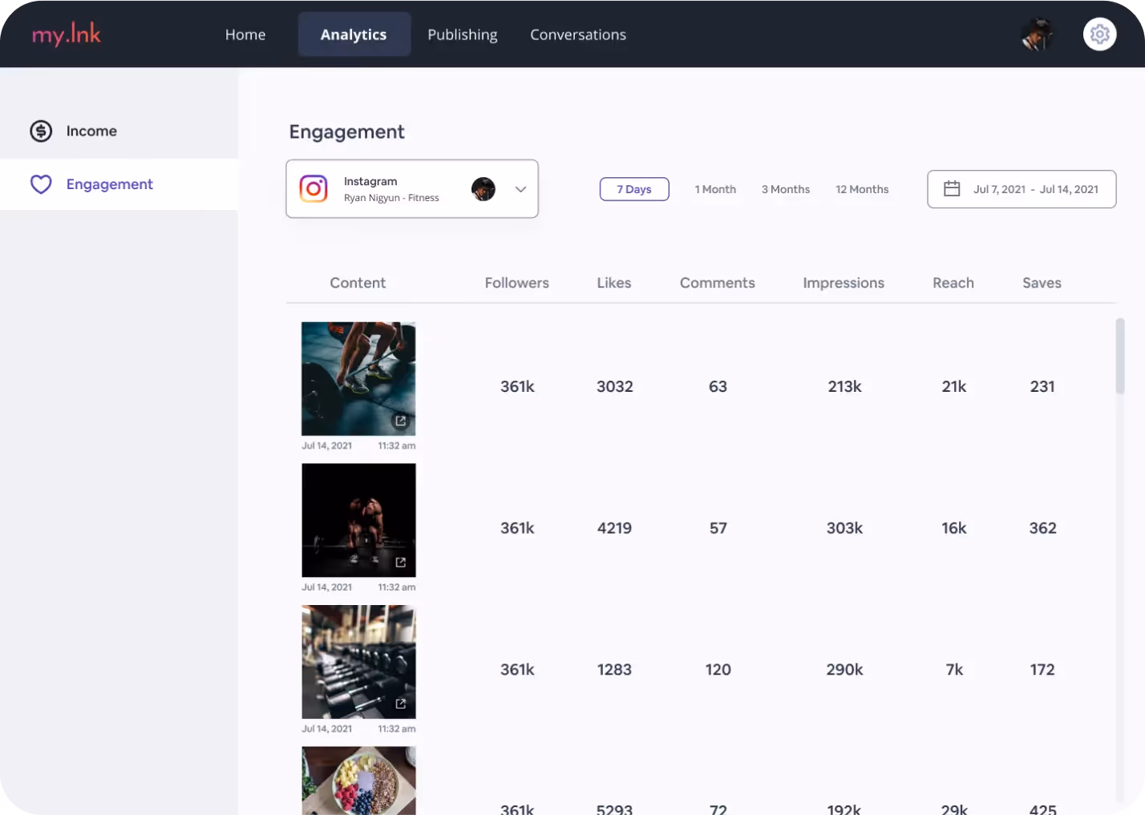
Task: Click the 7k reach value
Action: [954, 669]
